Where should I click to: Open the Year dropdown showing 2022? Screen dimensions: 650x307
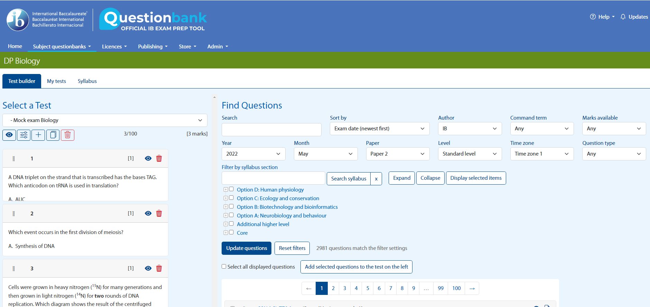[253, 154]
